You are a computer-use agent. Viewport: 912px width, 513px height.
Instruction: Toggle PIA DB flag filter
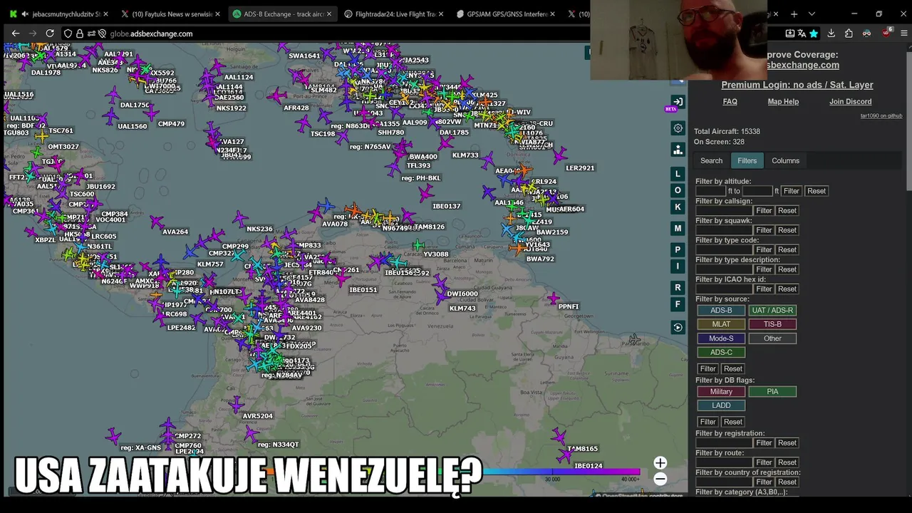click(x=772, y=392)
